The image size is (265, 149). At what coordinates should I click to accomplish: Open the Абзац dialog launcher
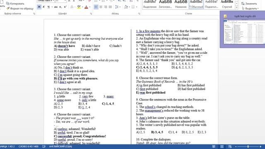click(x=139, y=14)
